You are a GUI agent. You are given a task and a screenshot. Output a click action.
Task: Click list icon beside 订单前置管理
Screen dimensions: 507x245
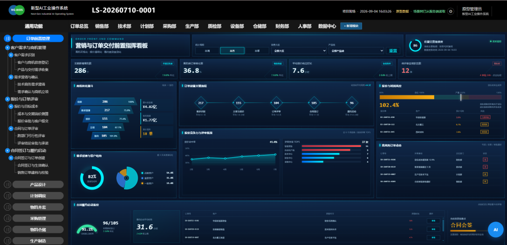pyautogui.click(x=8, y=38)
